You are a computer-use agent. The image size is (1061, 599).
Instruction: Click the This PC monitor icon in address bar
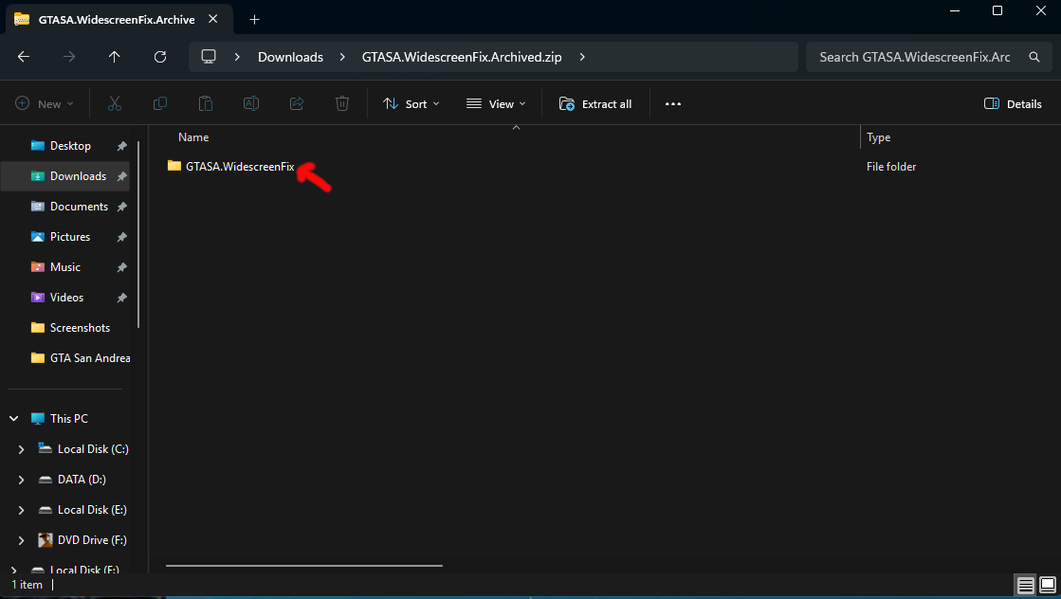pyautogui.click(x=209, y=57)
